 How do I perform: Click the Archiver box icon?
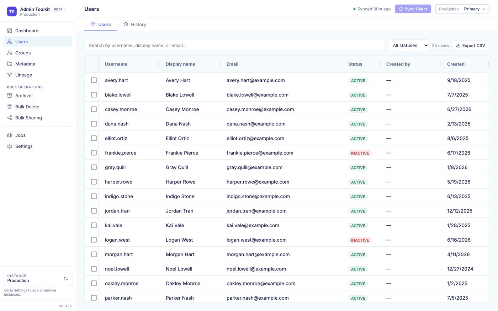pos(10,96)
